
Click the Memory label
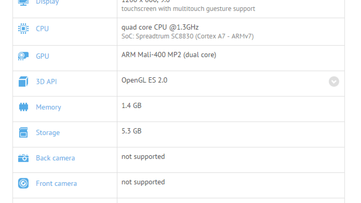48,107
